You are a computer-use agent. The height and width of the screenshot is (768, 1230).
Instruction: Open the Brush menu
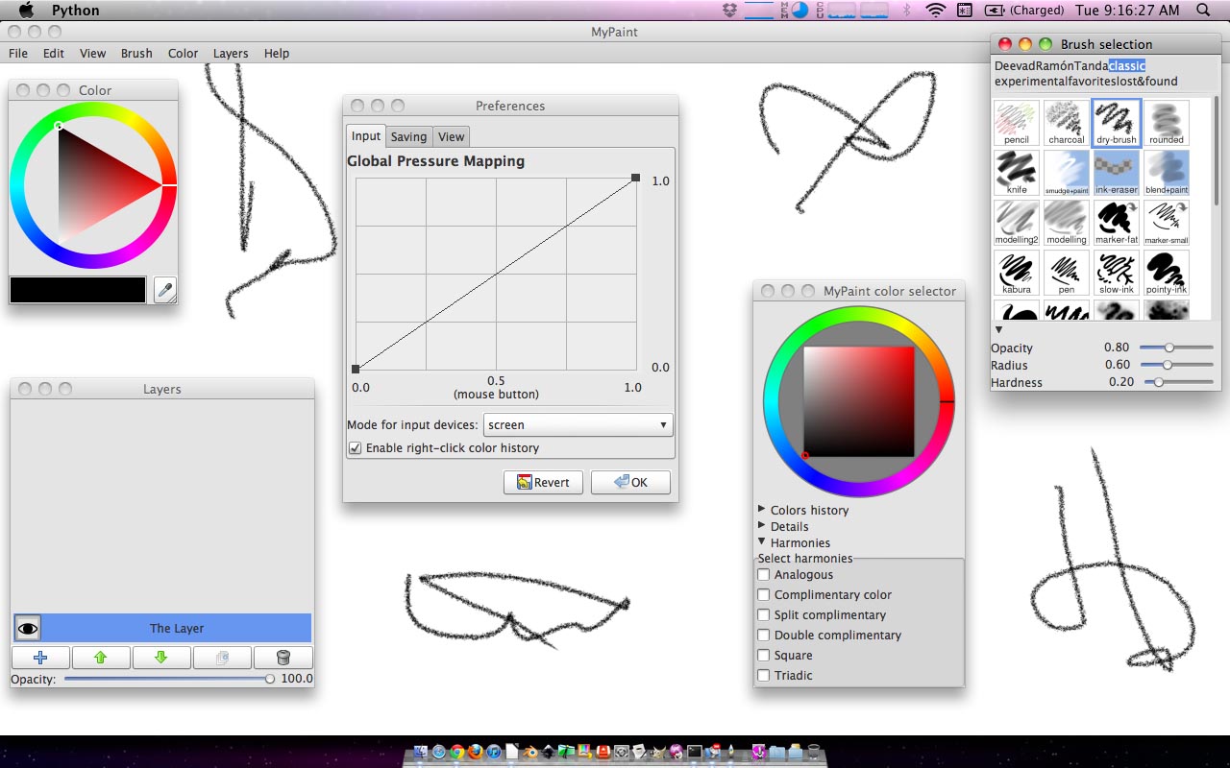[136, 54]
